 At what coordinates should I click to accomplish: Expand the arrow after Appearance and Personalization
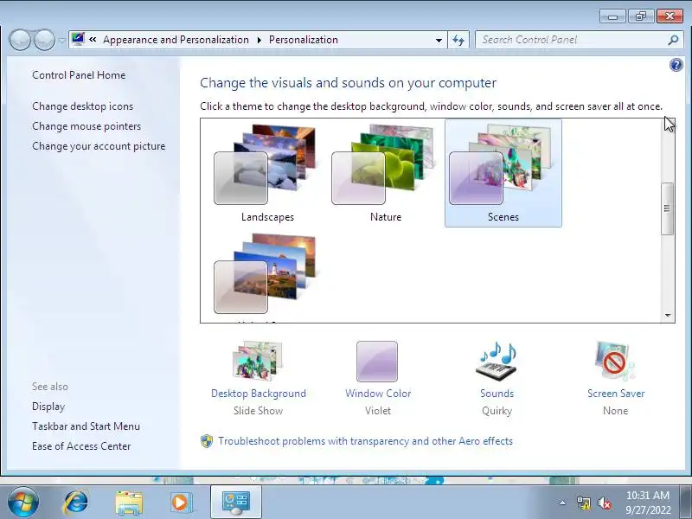coord(259,40)
